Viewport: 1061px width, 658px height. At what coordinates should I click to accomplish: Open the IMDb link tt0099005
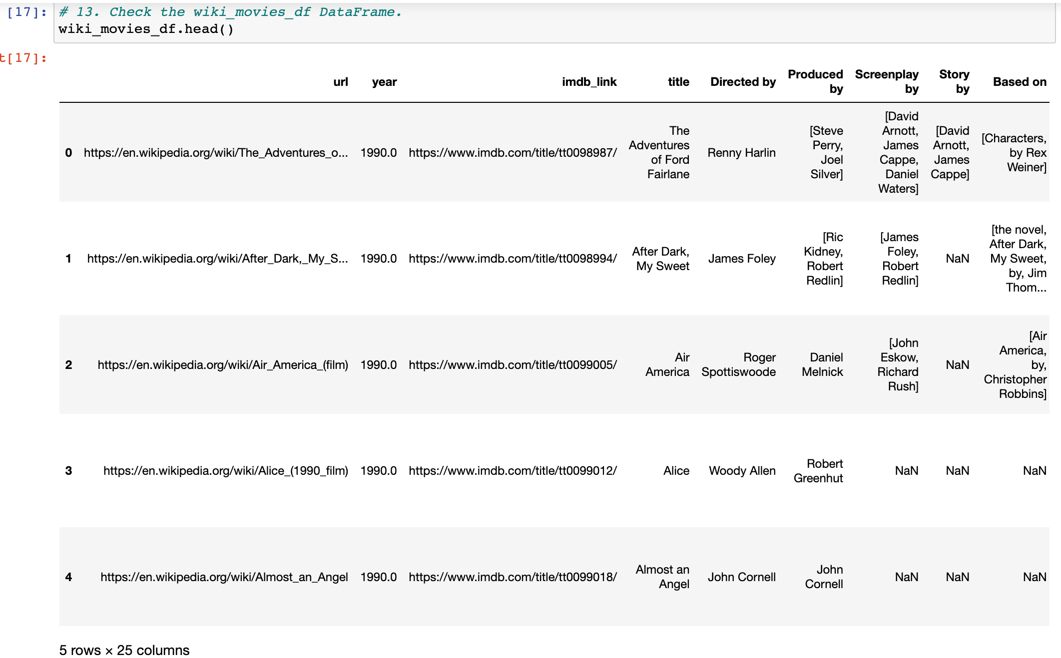pos(513,365)
